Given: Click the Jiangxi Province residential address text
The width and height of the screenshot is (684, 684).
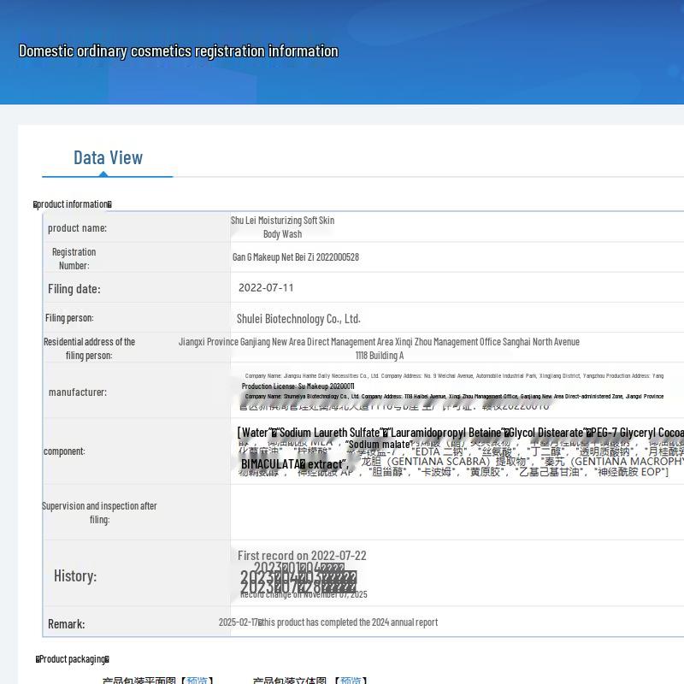Looking at the screenshot, I should (379, 342).
